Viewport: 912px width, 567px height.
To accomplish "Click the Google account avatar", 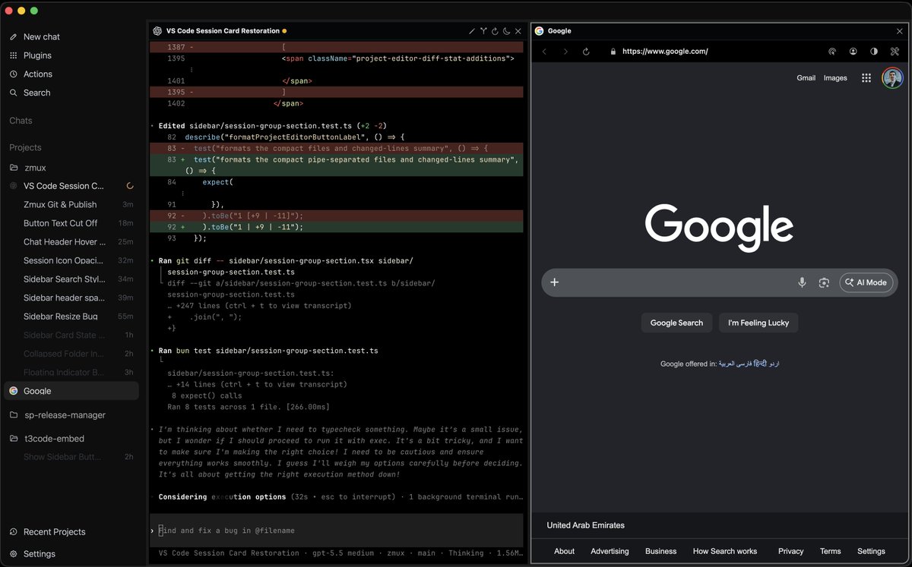I will click(892, 77).
